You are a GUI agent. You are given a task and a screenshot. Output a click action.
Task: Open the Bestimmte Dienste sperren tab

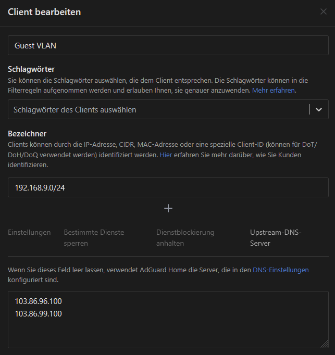(x=94, y=237)
